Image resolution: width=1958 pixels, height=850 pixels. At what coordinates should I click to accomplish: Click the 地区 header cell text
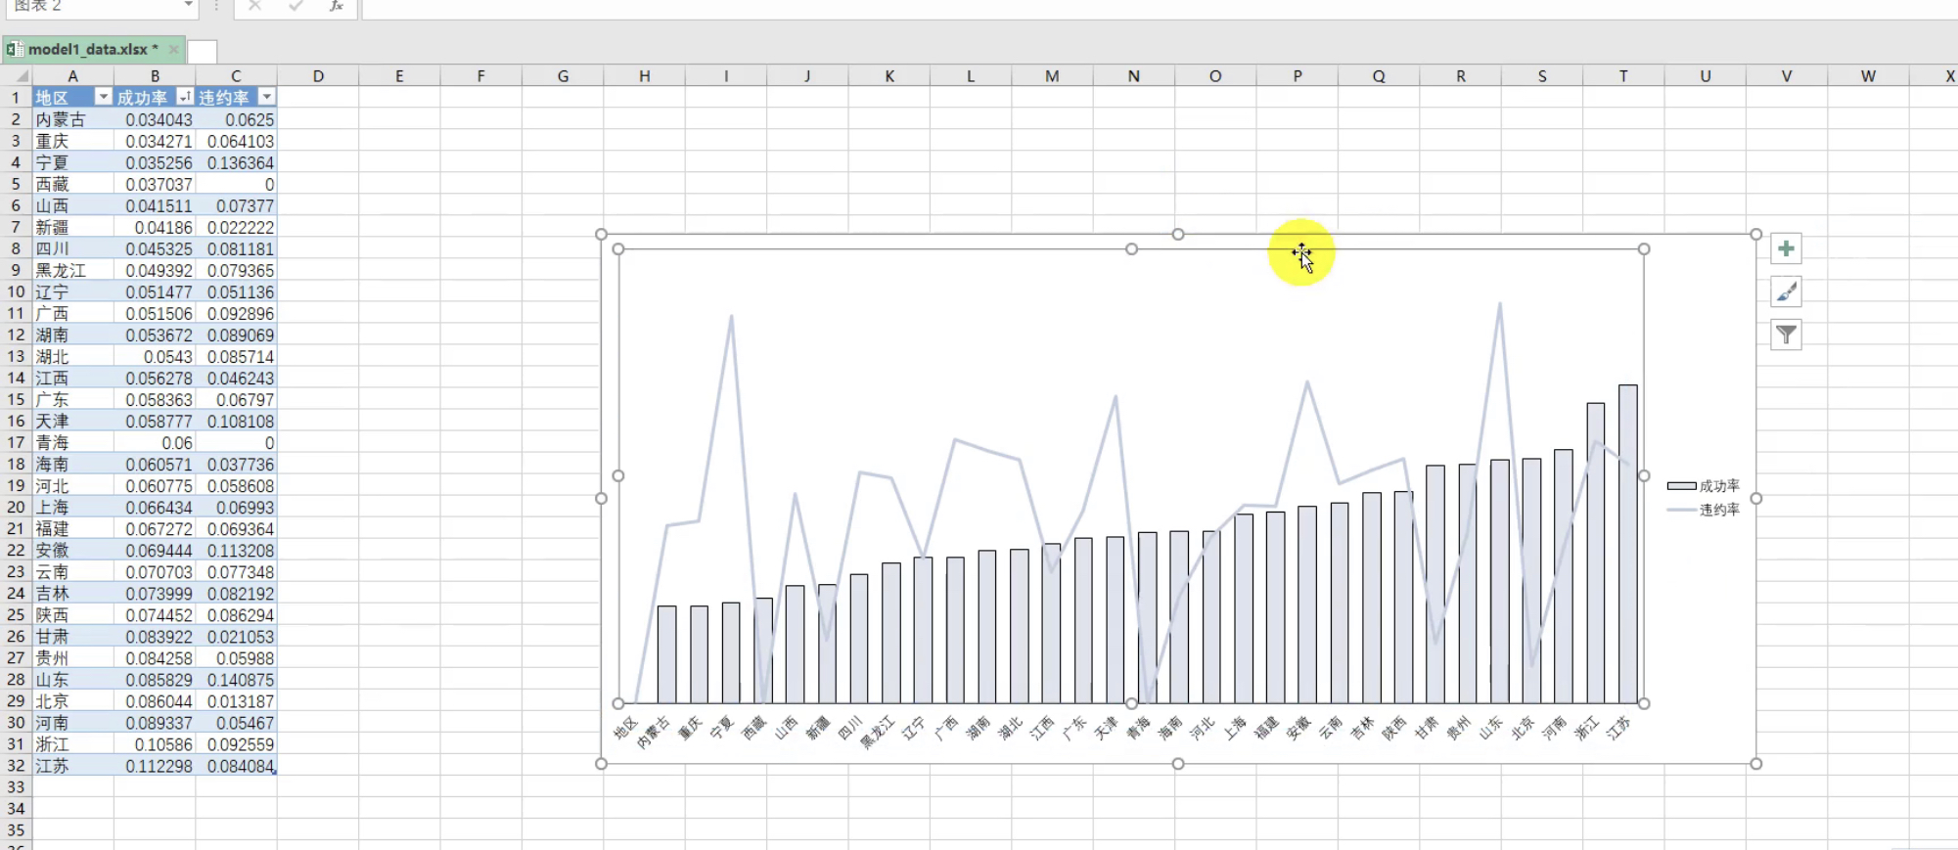tap(52, 98)
